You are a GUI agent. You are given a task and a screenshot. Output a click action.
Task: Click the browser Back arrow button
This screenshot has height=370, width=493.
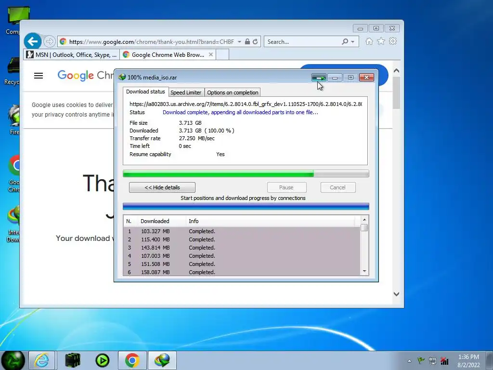(33, 41)
